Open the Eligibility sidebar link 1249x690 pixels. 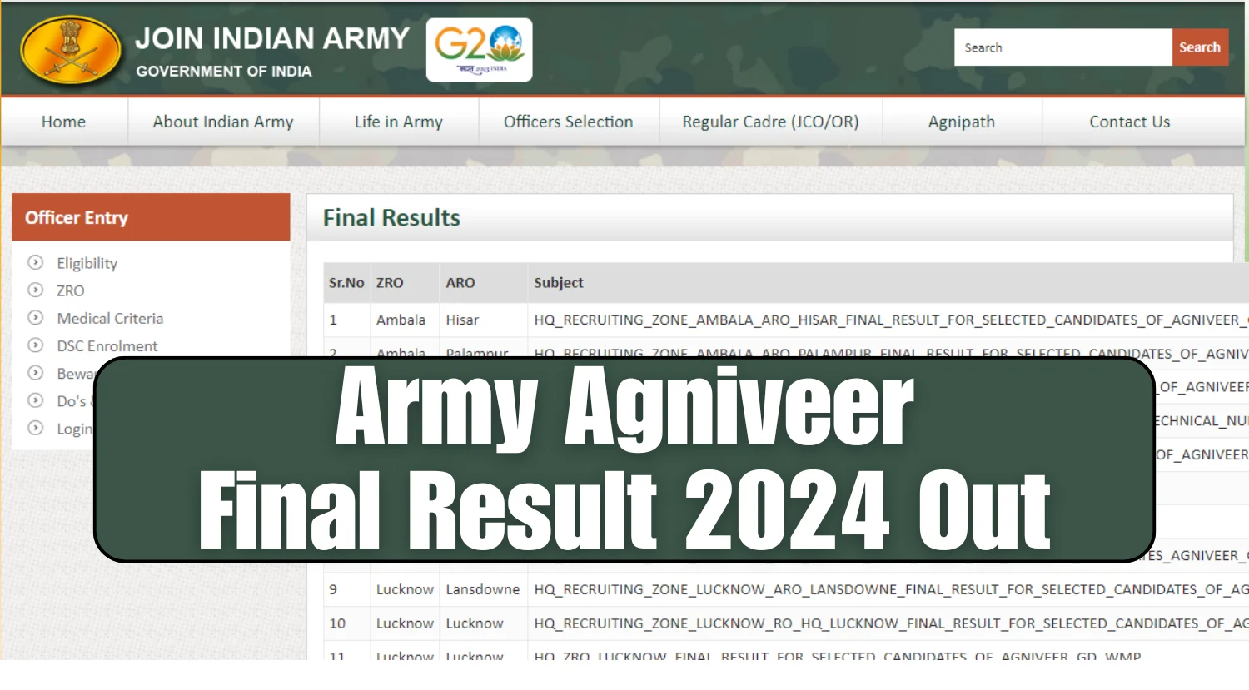coord(87,263)
